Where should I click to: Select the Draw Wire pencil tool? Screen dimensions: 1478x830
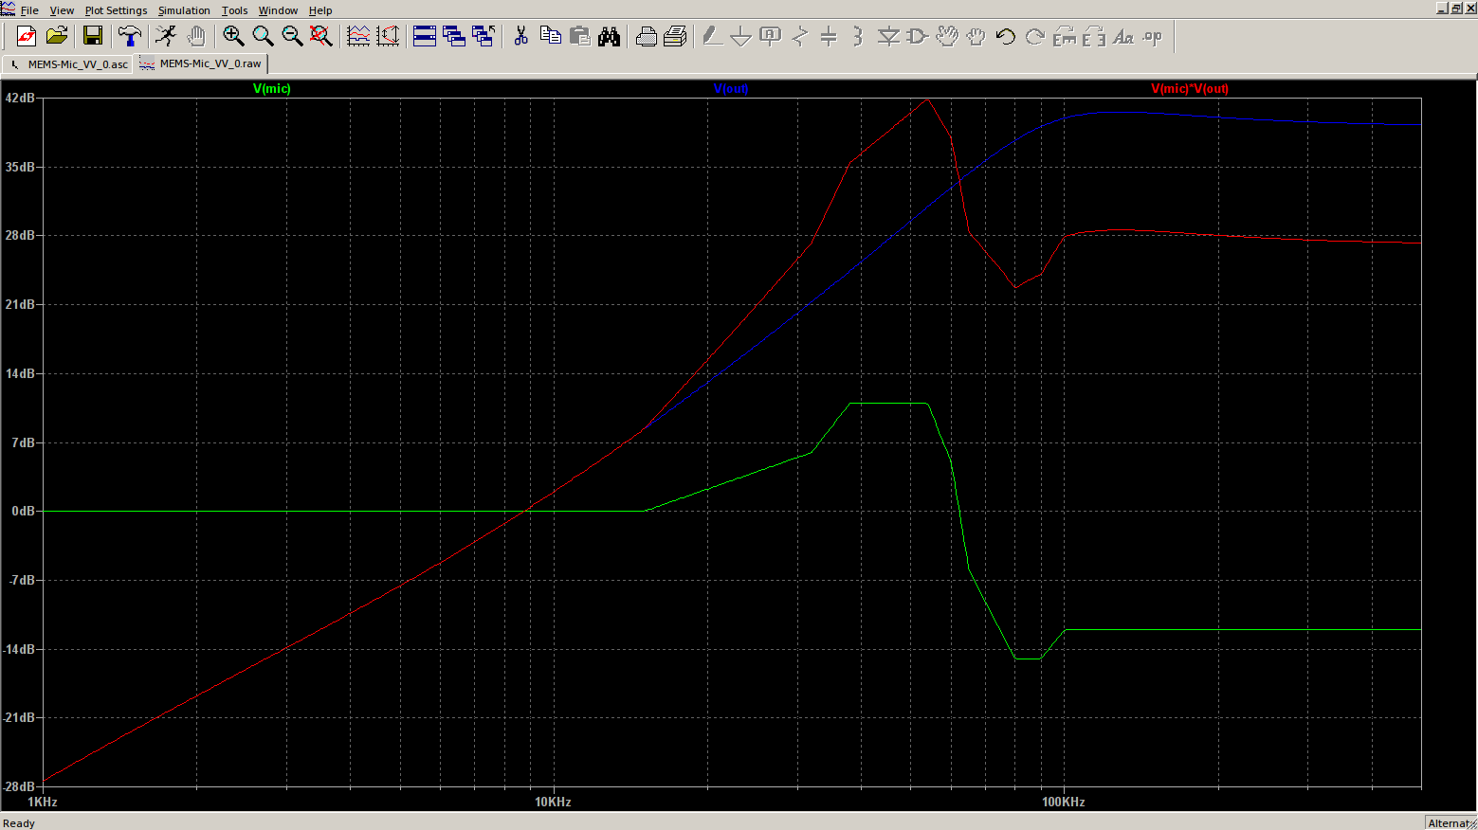point(712,36)
